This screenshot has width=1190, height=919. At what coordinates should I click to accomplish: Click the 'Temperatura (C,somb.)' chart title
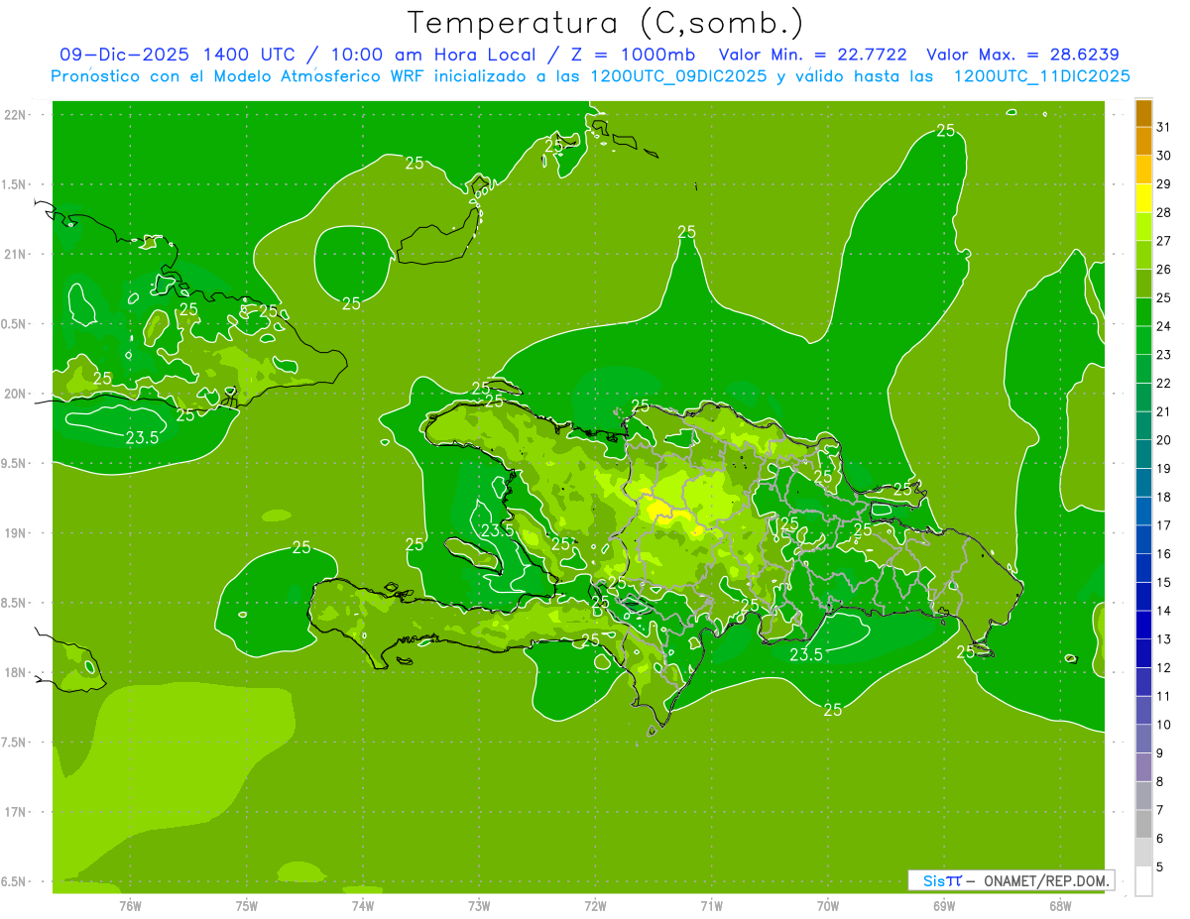pos(605,22)
